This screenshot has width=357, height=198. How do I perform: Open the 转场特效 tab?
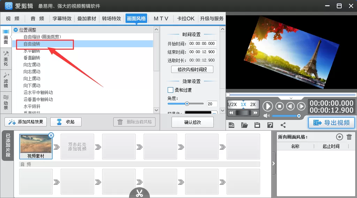pyautogui.click(x=111, y=19)
